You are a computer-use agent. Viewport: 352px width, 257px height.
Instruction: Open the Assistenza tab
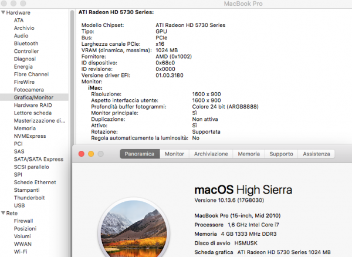316,154
